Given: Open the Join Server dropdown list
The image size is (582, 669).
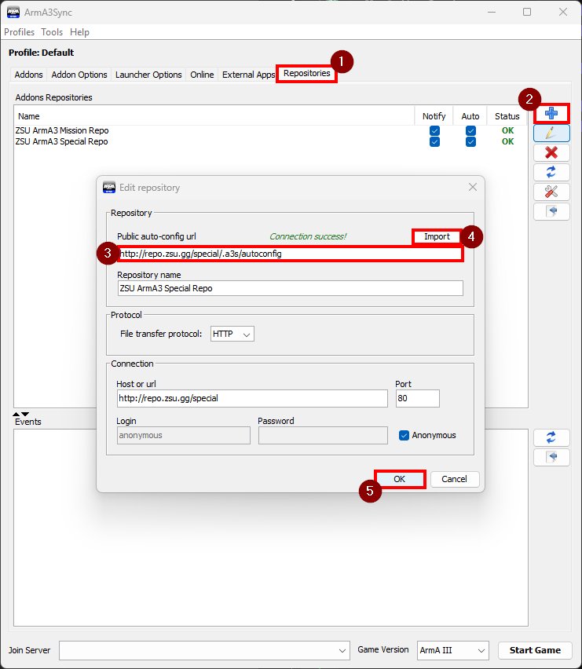Looking at the screenshot, I should 342,650.
